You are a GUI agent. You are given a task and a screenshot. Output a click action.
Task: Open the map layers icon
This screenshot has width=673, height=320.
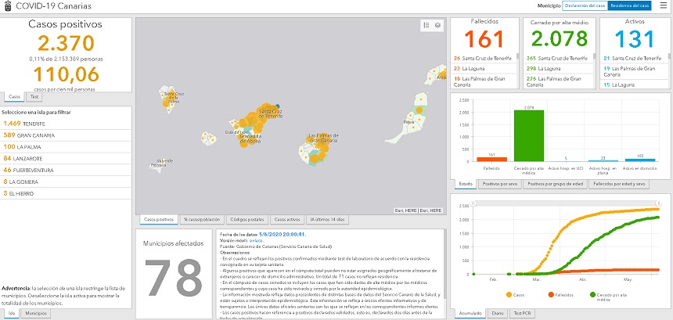pyautogui.click(x=438, y=25)
